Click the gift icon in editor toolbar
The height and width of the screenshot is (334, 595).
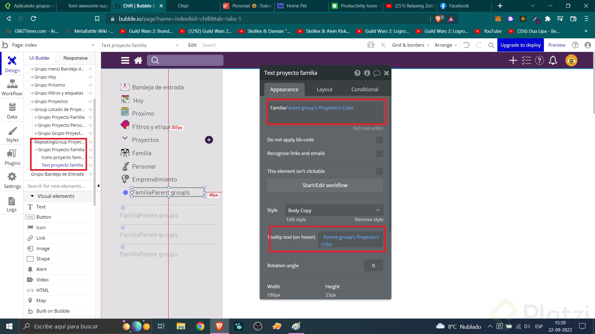click(371, 45)
